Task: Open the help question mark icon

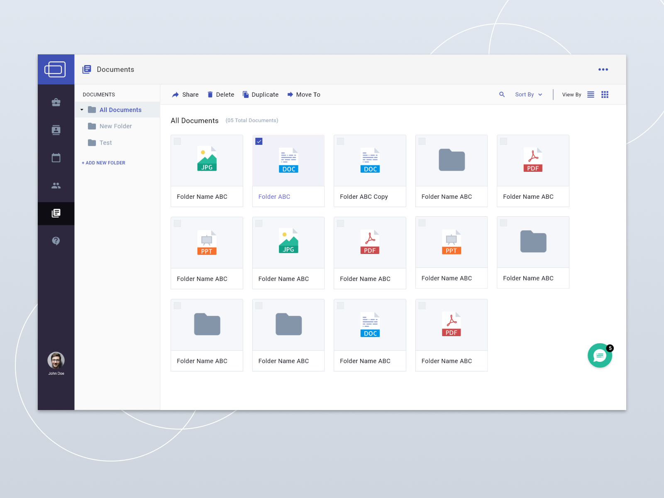Action: [x=56, y=241]
